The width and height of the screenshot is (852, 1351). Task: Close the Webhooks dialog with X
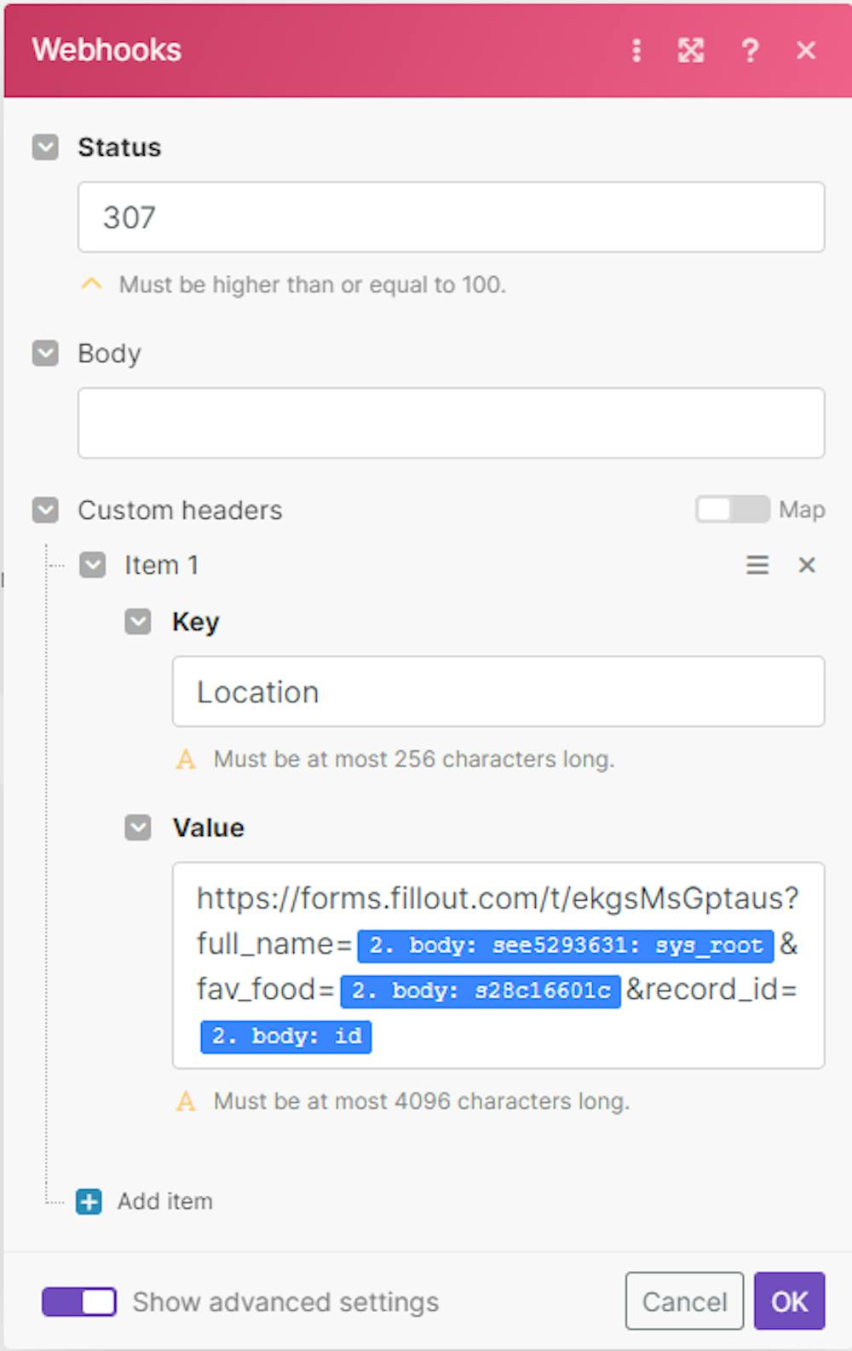806,50
